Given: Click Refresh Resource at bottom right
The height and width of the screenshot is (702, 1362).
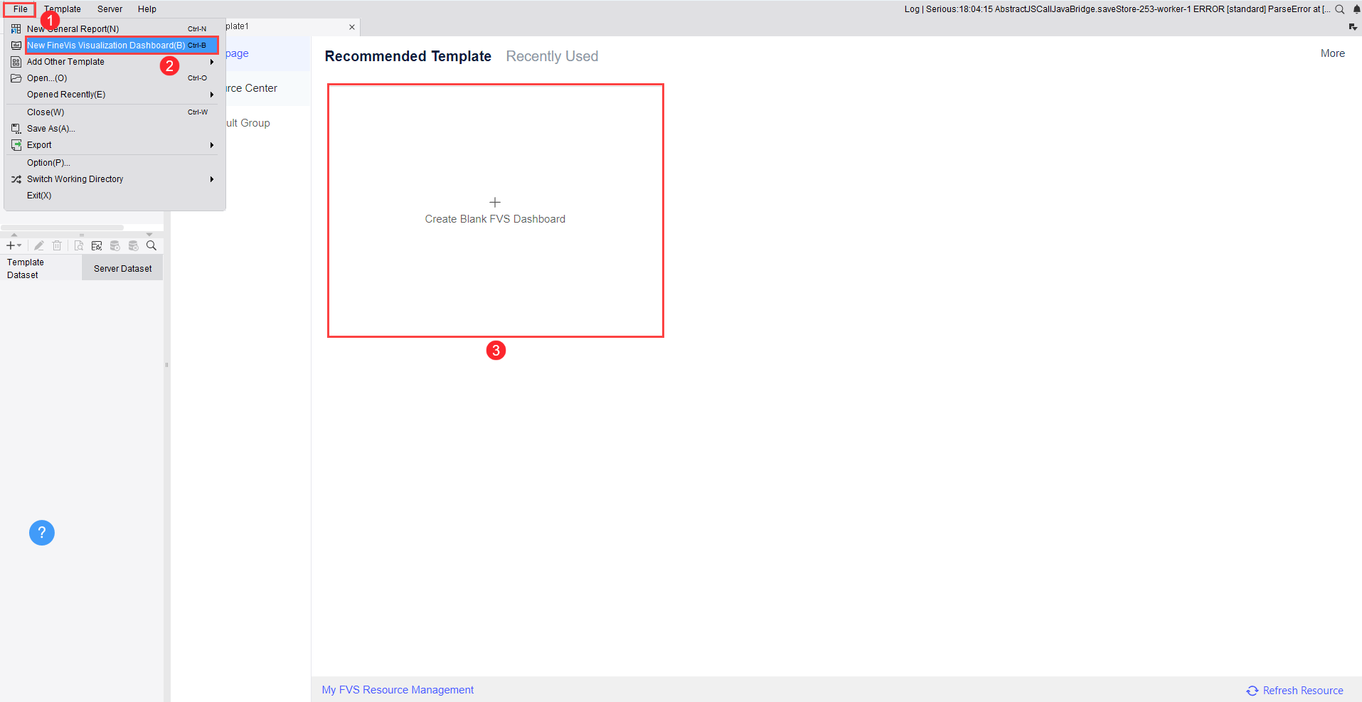Looking at the screenshot, I should pyautogui.click(x=1301, y=690).
